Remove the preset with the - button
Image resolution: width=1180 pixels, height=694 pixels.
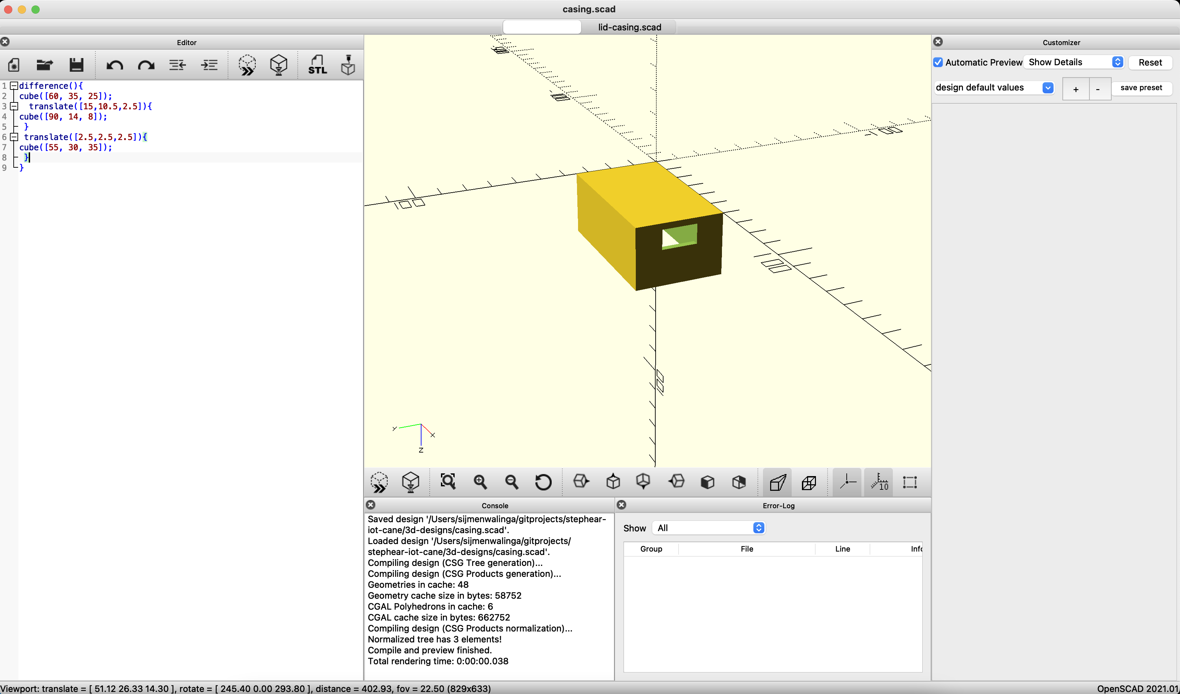tap(1099, 88)
